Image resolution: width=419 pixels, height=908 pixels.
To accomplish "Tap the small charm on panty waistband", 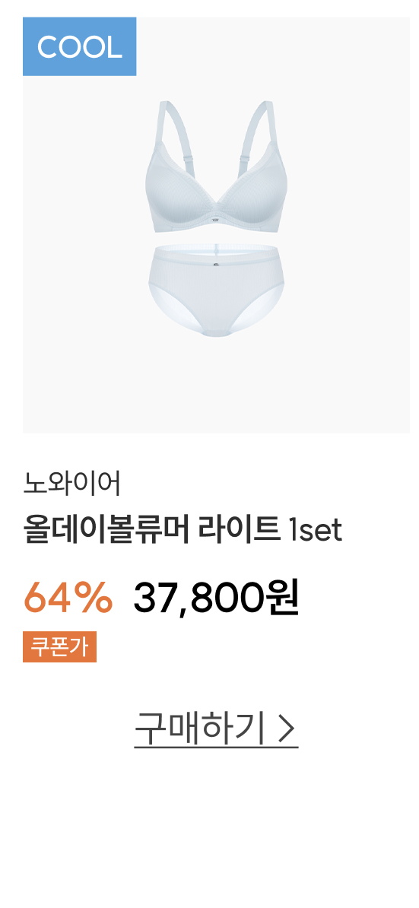I will [216, 265].
